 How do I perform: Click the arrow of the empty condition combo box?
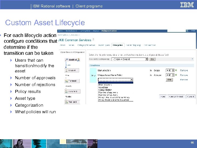point(132,79)
